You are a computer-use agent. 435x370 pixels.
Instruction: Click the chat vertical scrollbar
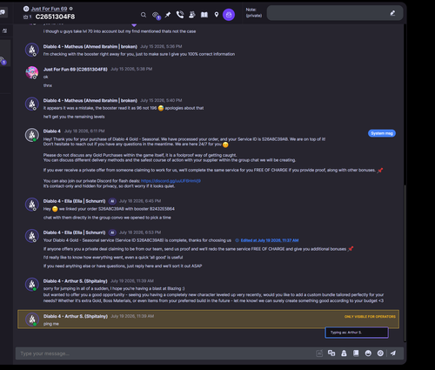pos(405,263)
